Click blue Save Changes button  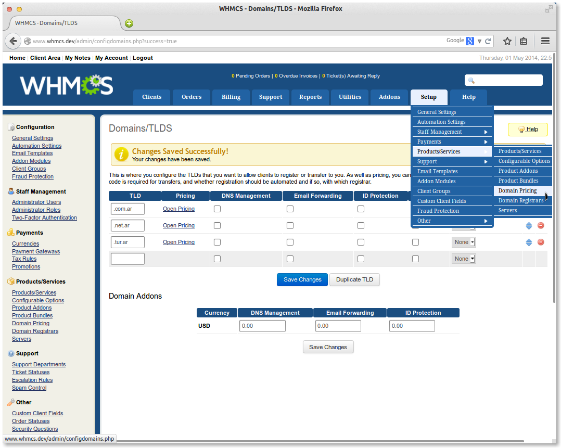(x=302, y=279)
